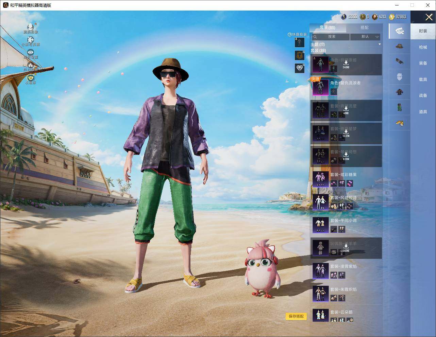Open the 默认 sort dropdown

pyautogui.click(x=365, y=37)
